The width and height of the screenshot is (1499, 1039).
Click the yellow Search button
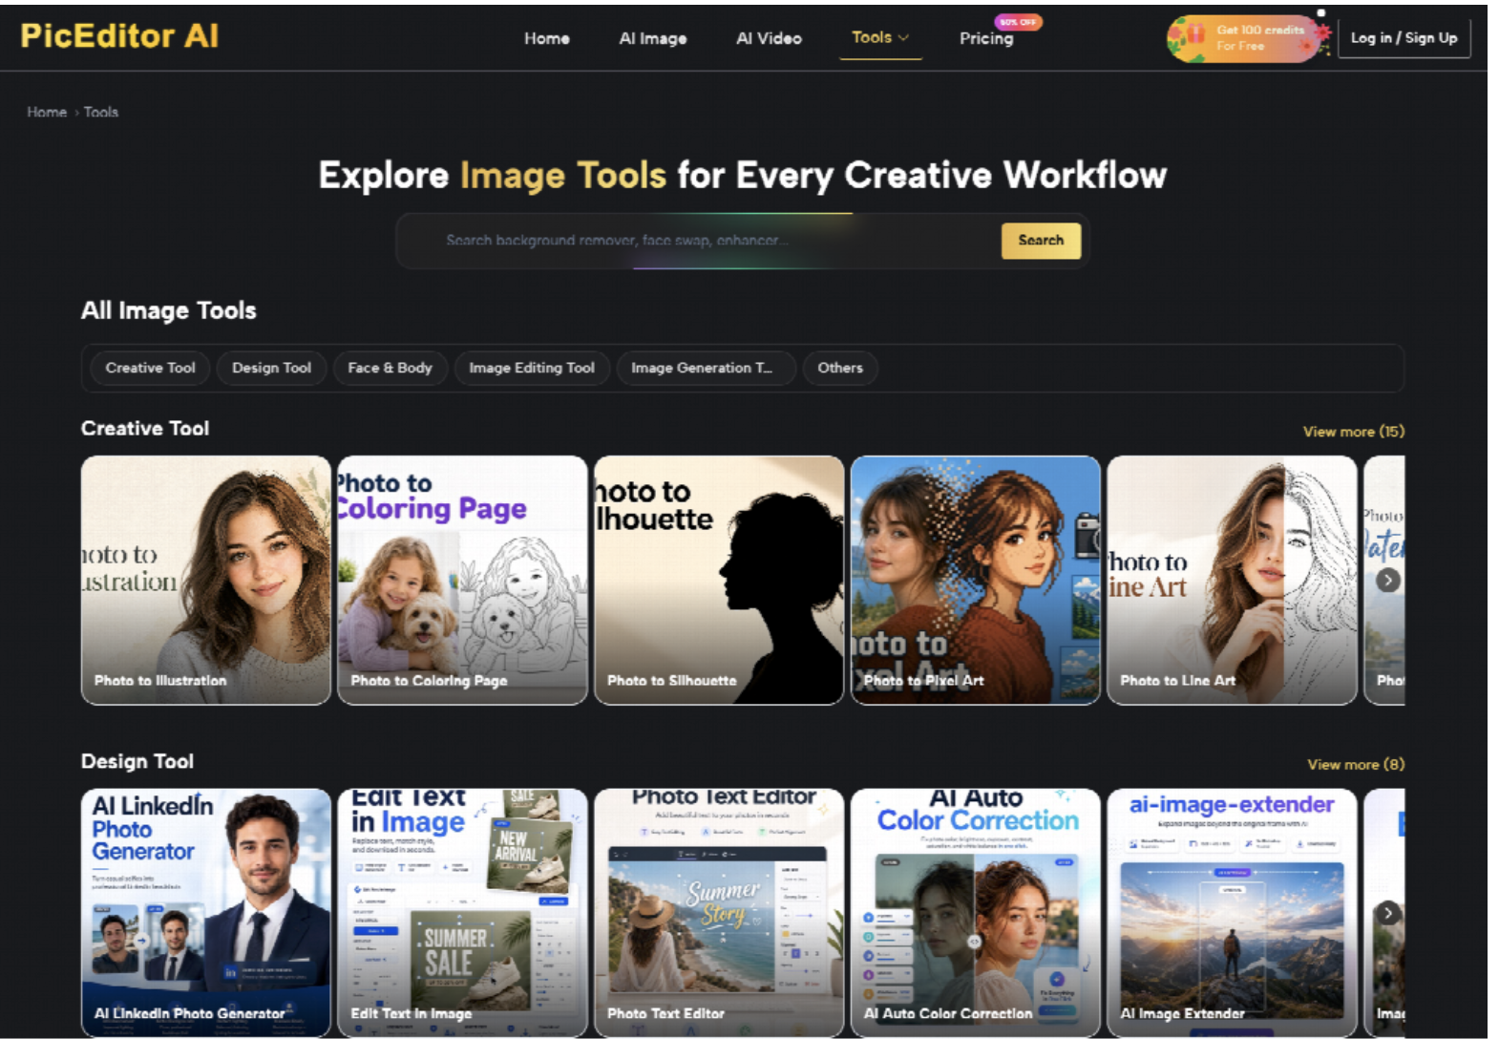[1041, 241]
